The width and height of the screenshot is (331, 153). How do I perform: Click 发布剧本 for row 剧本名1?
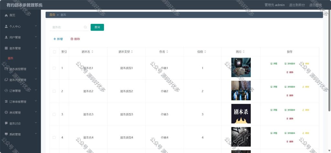(290, 64)
